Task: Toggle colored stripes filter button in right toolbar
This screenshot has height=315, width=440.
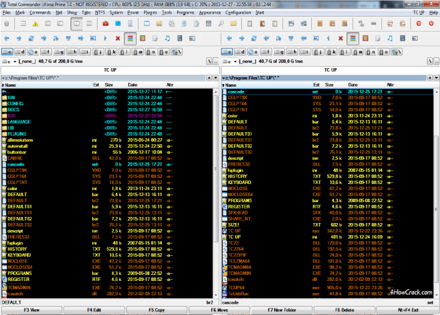Action: (353, 38)
